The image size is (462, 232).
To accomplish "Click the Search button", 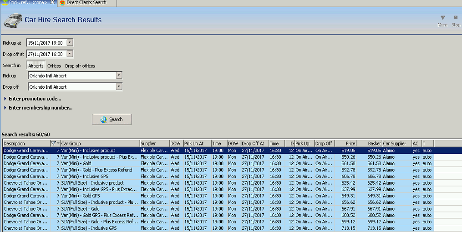I will coord(112,119).
